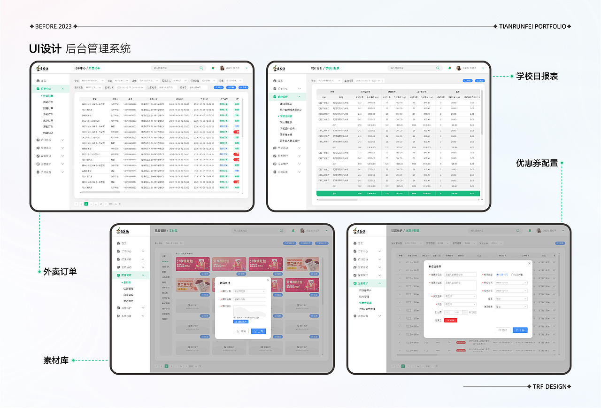Close the new coupon dialog in the 优惠券配置 window

[530, 263]
